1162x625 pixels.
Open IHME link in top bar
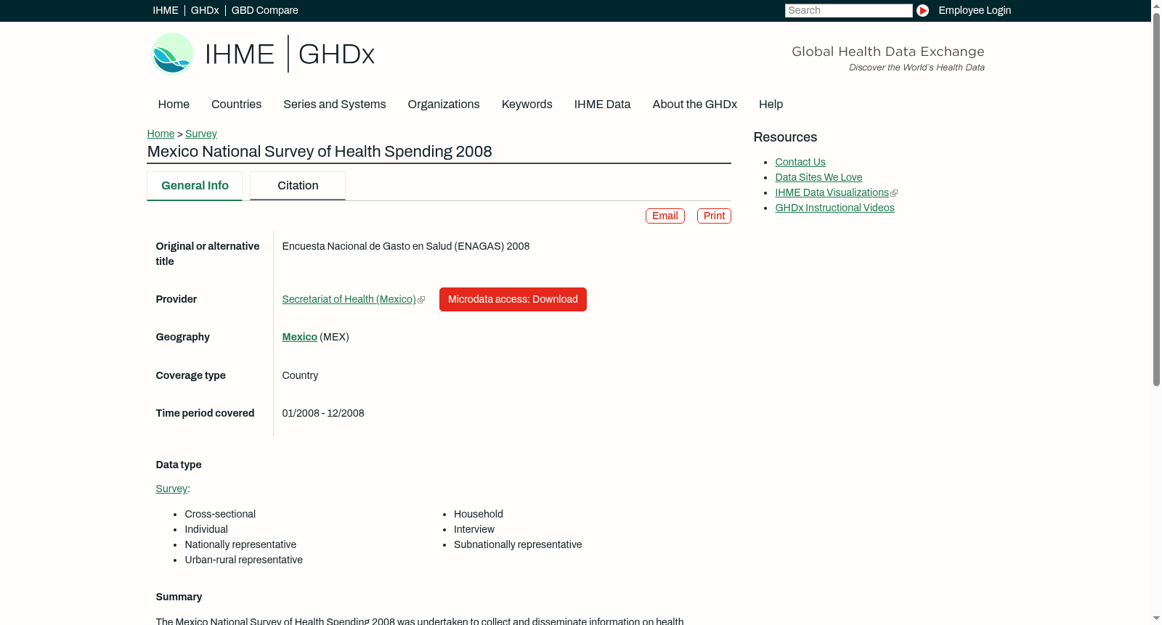coord(166,10)
